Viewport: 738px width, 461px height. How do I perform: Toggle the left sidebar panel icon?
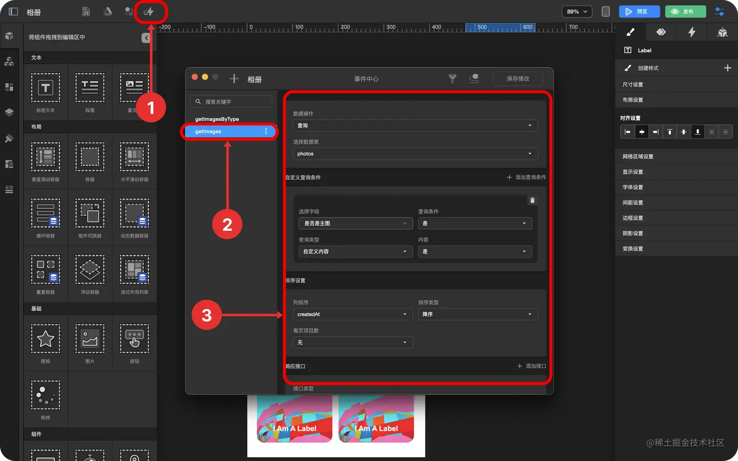pos(13,12)
